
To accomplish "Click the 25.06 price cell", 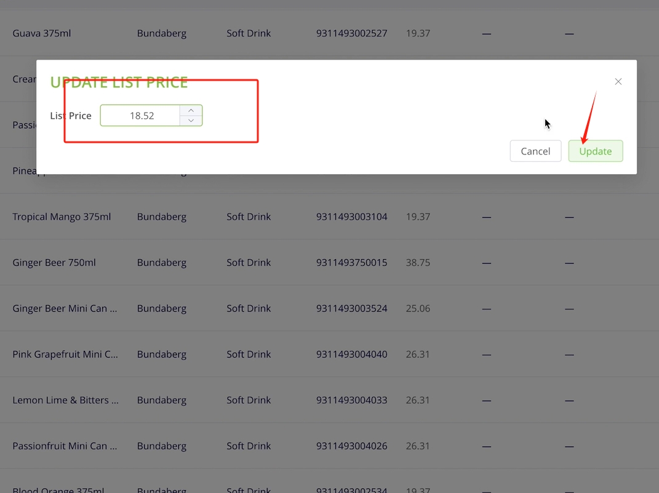I will coord(418,308).
